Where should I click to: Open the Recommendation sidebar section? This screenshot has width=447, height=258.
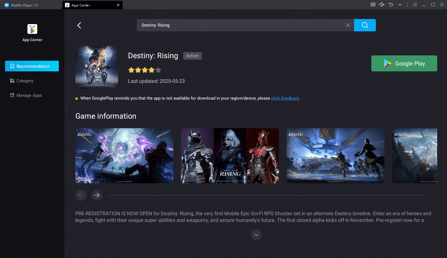pyautogui.click(x=32, y=66)
